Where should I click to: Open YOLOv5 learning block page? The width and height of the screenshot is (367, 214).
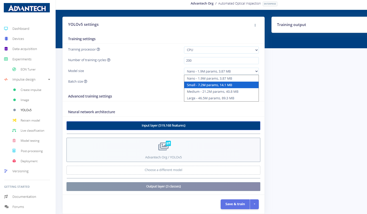click(26, 110)
